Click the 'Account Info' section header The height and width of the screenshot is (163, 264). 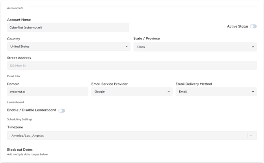pos(15,8)
